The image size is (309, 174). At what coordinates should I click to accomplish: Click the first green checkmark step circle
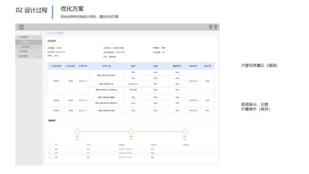pyautogui.click(x=77, y=132)
